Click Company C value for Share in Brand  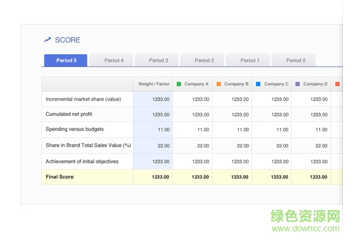click(x=282, y=146)
